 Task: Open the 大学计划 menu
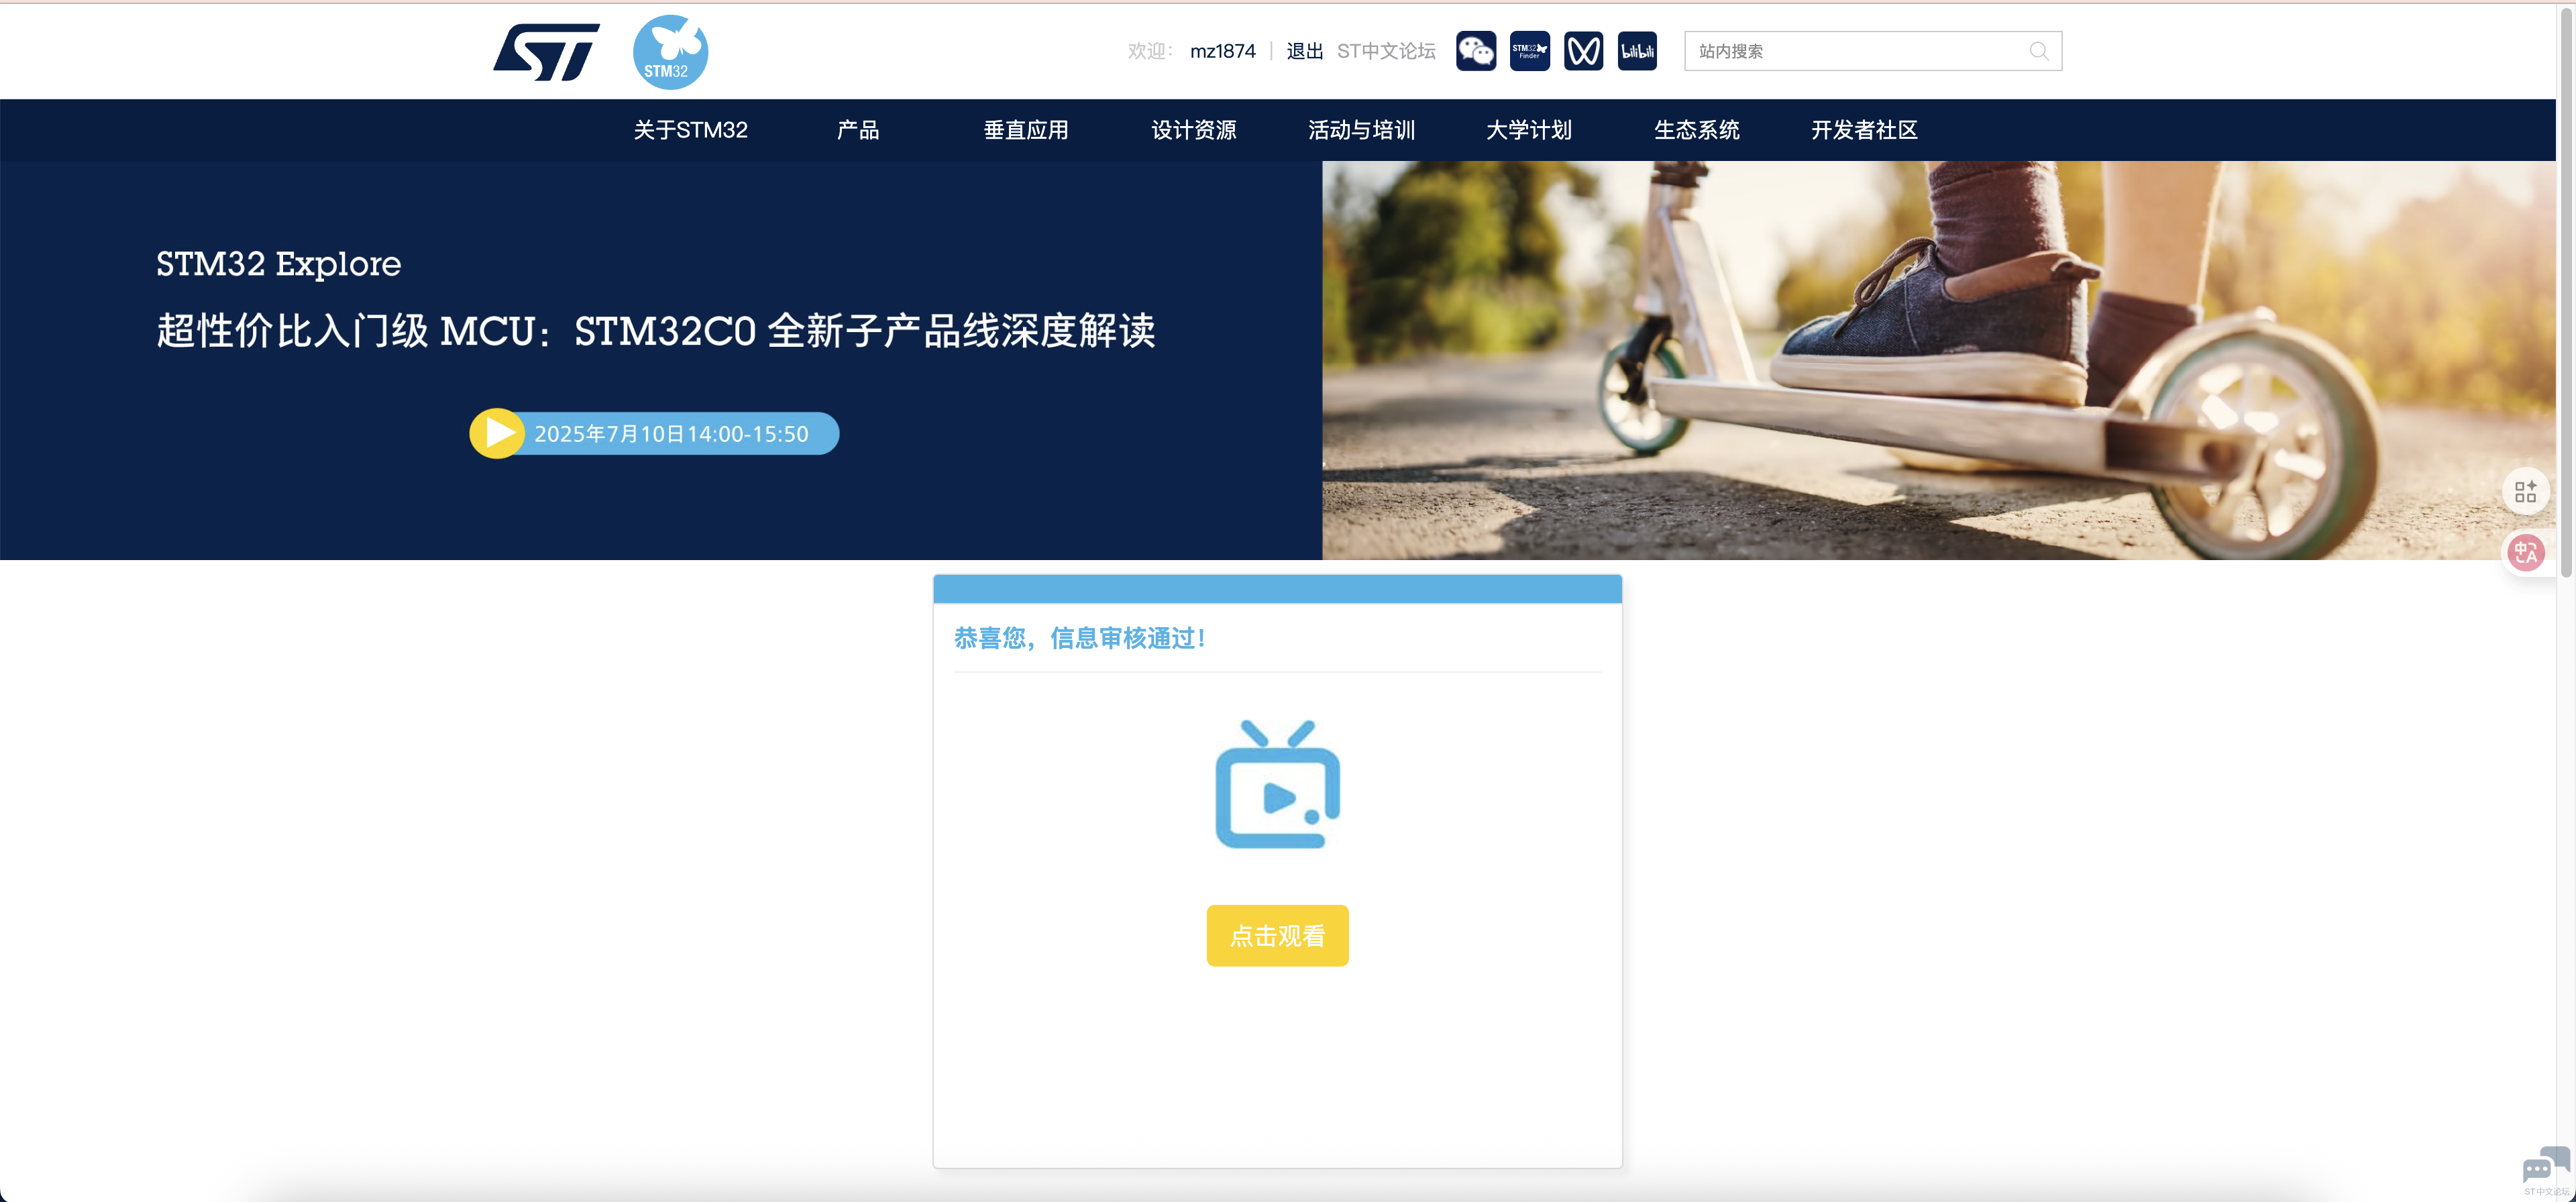(1529, 130)
